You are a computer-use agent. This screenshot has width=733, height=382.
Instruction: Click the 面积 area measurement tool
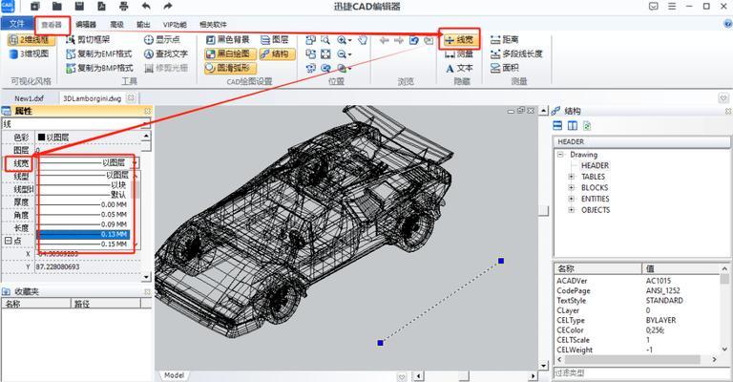pos(505,68)
